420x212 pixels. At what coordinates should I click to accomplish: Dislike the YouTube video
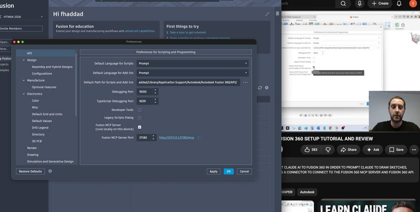click(328, 150)
